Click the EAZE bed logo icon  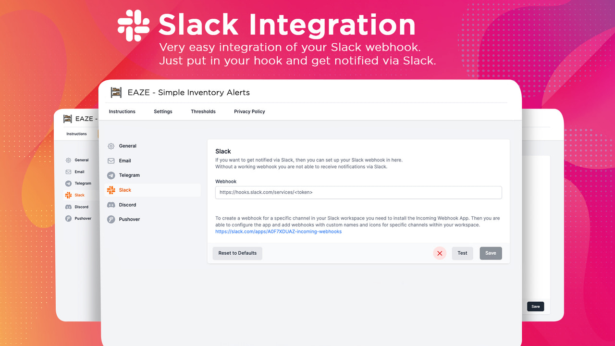coord(116,92)
